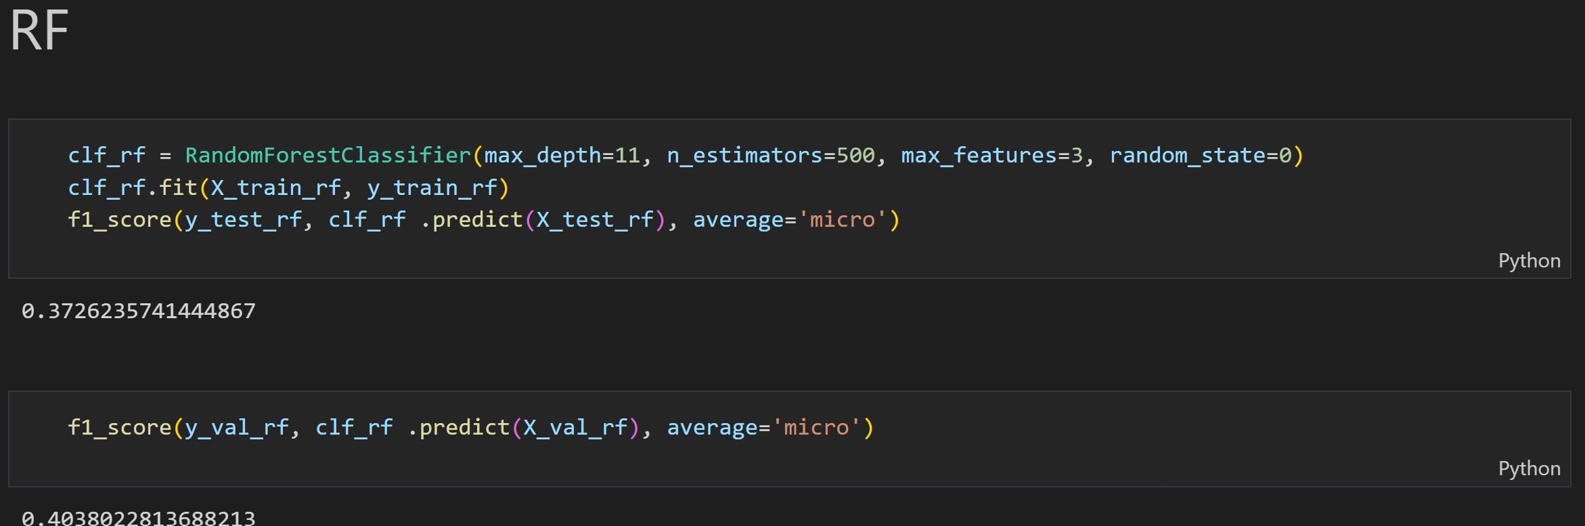
Task: Click the RandomForestClassifier code line
Action: (686, 156)
